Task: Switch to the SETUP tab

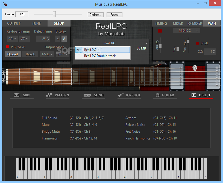Action: point(59,24)
